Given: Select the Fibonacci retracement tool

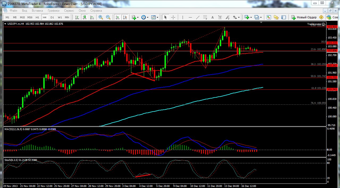Looking at the screenshot, I should tap(205, 17).
